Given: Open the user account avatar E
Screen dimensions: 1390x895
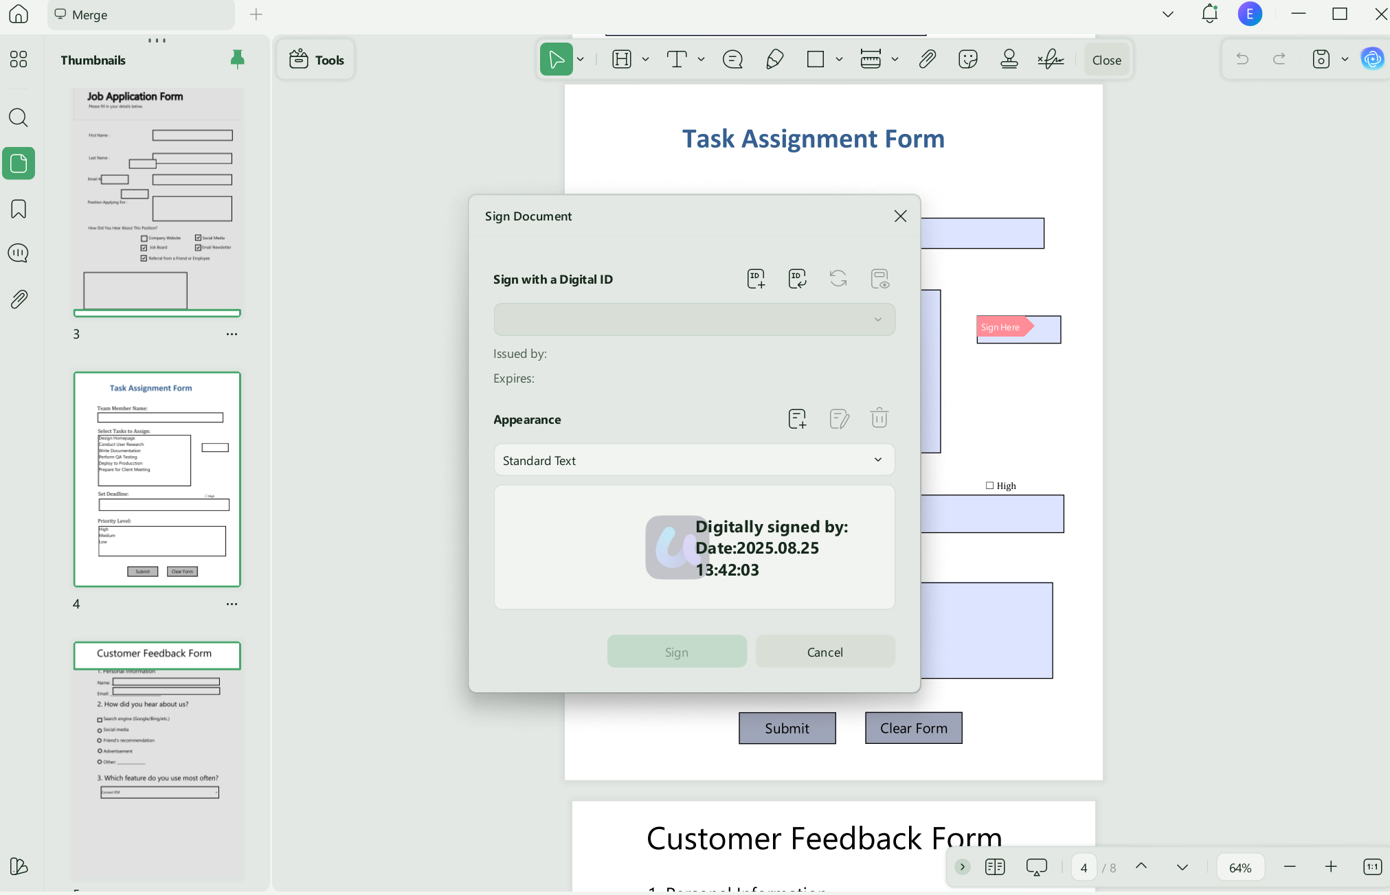Looking at the screenshot, I should [x=1250, y=14].
